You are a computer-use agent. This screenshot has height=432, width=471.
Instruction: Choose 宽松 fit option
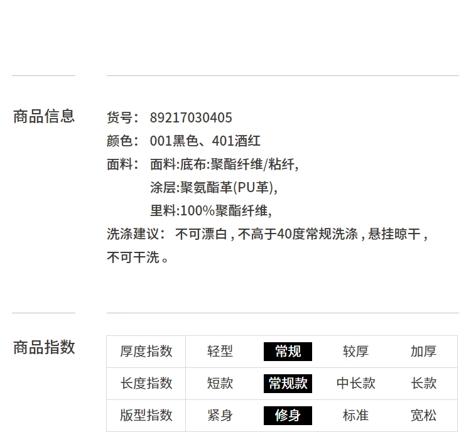423,416
